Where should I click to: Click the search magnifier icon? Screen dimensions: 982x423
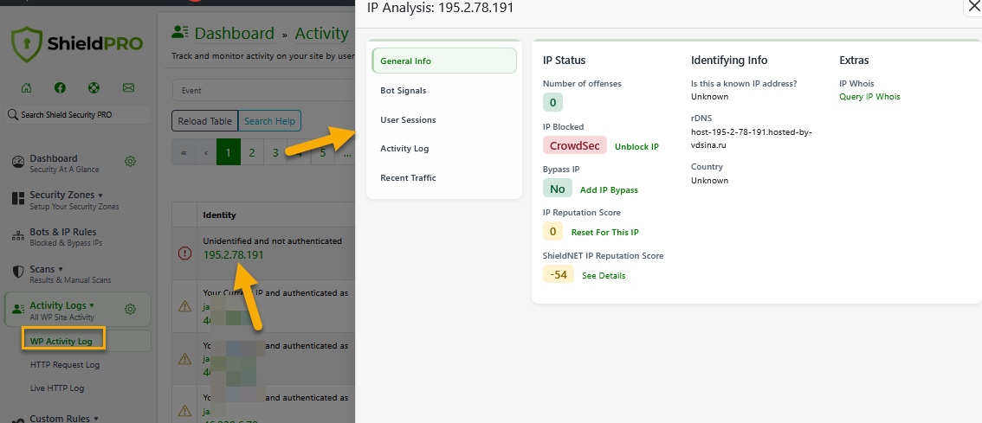pos(13,114)
